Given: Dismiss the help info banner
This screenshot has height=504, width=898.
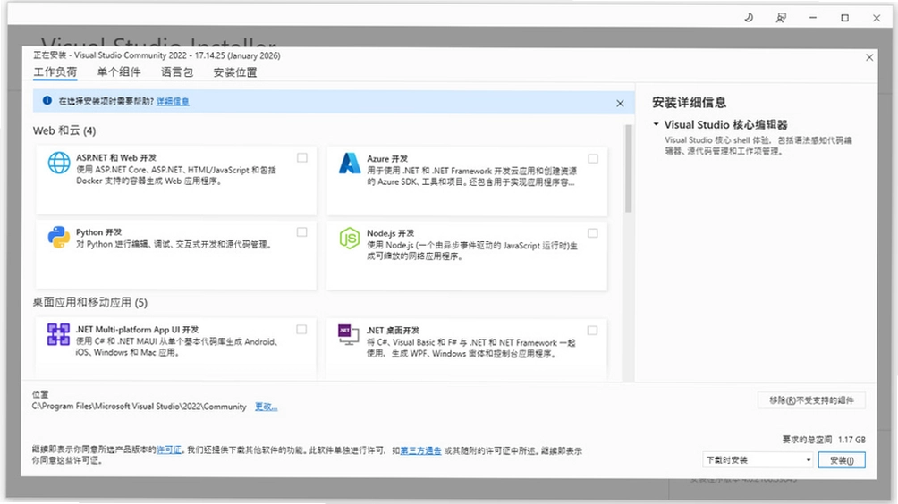Looking at the screenshot, I should 620,104.
